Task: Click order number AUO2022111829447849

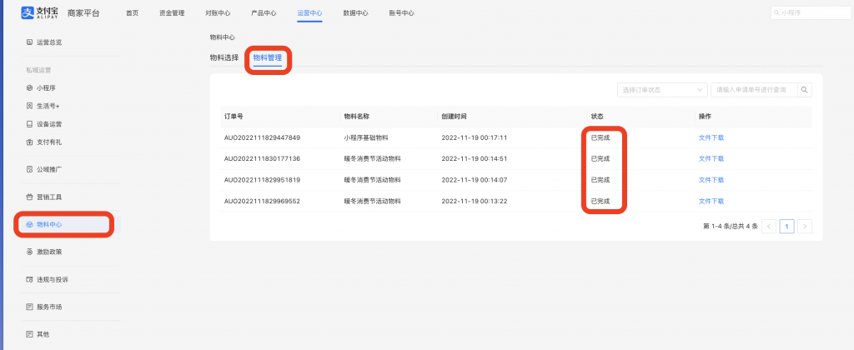Action: click(x=262, y=137)
